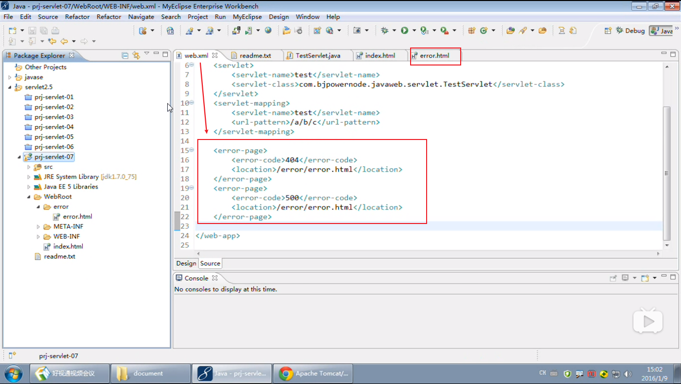
Task: Open the New wizard dropdown arrow
Action: click(x=21, y=30)
